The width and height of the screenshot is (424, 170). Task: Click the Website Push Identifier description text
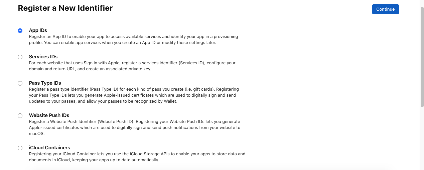[135, 128]
